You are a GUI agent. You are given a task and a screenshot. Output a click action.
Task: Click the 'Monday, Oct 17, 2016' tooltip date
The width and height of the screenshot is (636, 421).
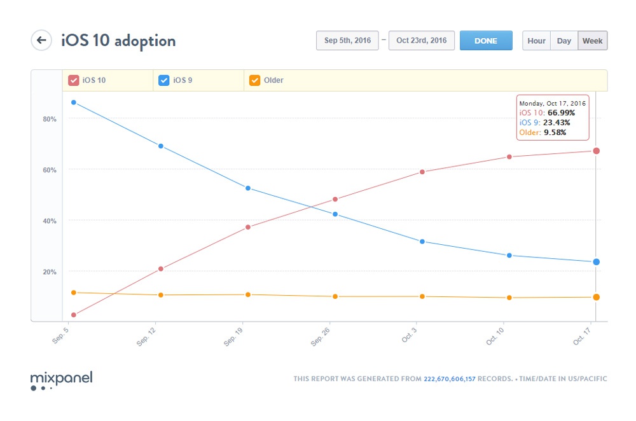(553, 104)
